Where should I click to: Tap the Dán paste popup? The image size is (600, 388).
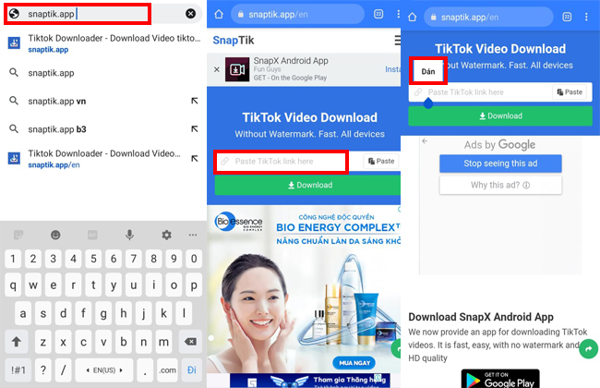[427, 71]
